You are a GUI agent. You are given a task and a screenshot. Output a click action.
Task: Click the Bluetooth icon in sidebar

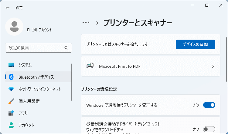pyautogui.click(x=11, y=77)
